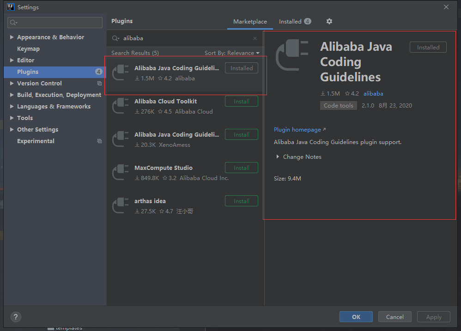
Task: Expand the Change Notes section
Action: point(278,157)
